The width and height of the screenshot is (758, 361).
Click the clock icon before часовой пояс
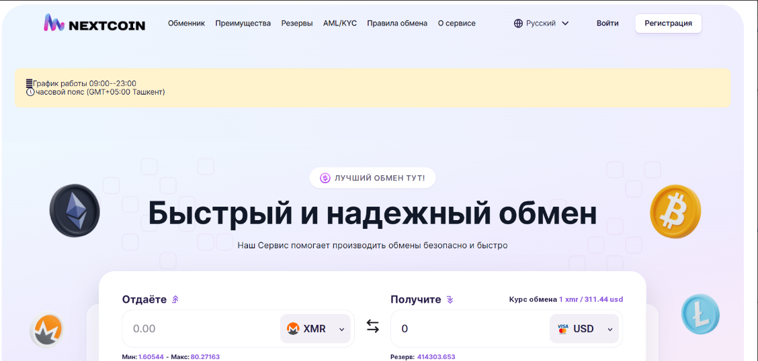point(30,92)
